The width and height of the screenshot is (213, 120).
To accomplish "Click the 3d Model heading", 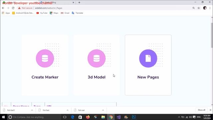I will tap(97, 77).
